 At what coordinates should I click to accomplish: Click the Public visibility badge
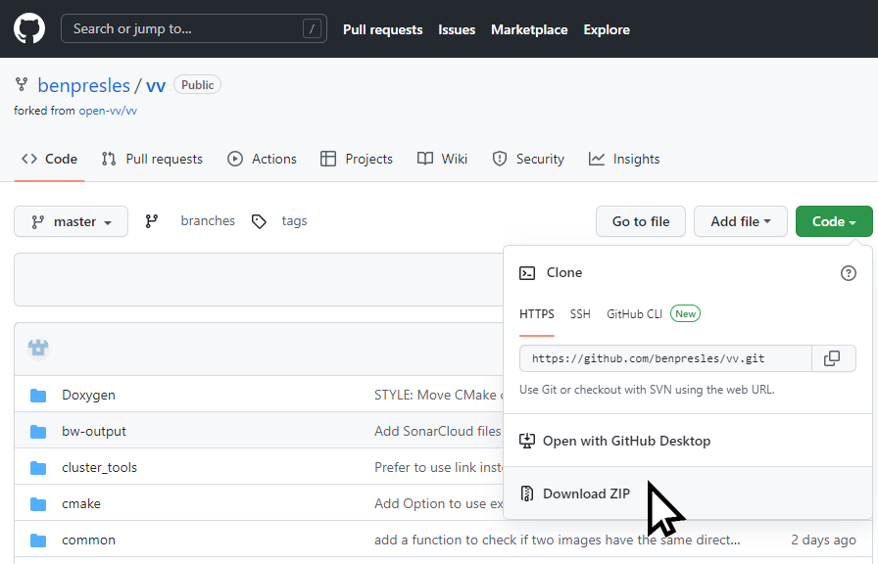tap(197, 84)
